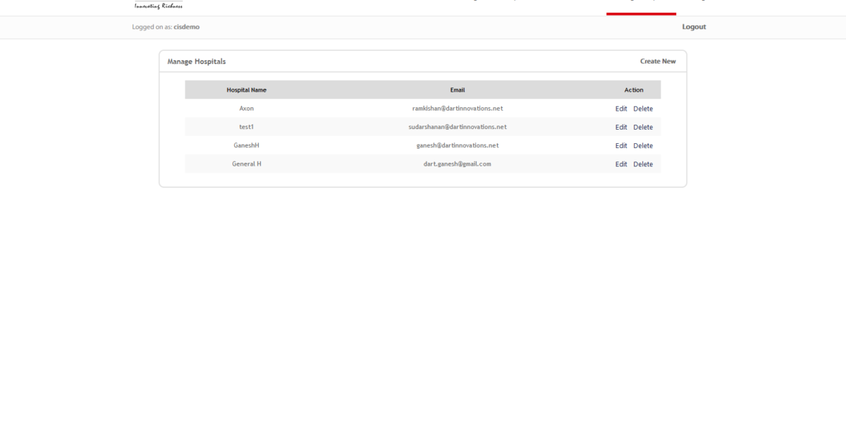846x423 pixels.
Task: Delete the test1 hospital record
Action: [x=642, y=127]
